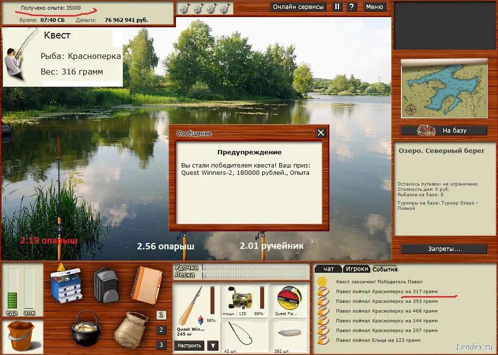This screenshot has width=498, height=355.
Task: Click the еда food level bar
Action: tap(12, 288)
